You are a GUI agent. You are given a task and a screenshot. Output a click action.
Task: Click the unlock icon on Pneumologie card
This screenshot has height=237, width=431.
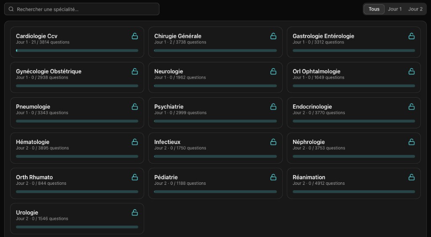135,107
